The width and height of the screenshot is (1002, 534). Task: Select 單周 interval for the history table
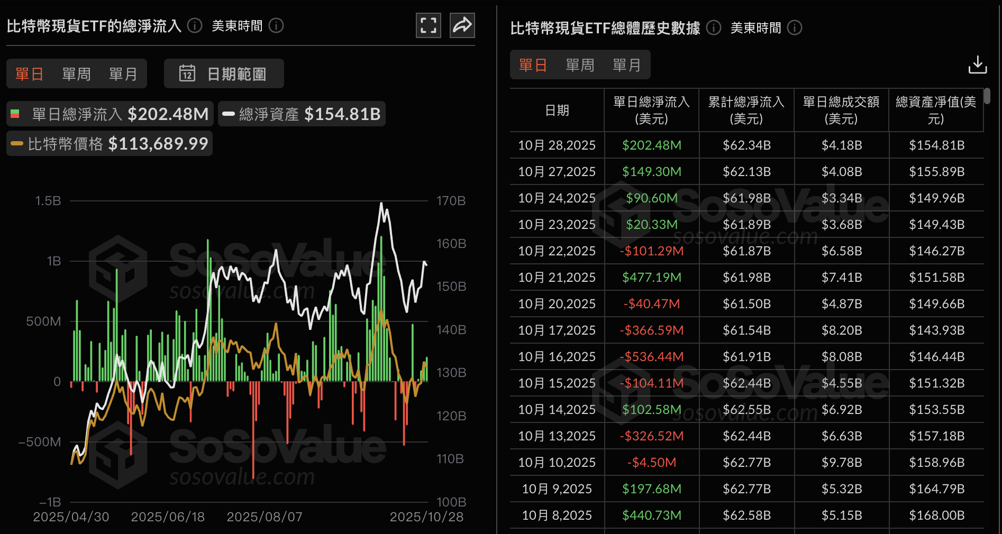click(580, 65)
